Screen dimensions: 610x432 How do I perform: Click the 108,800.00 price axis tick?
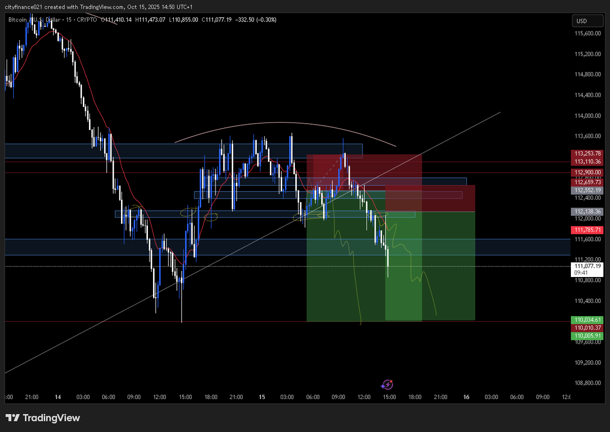(x=588, y=383)
